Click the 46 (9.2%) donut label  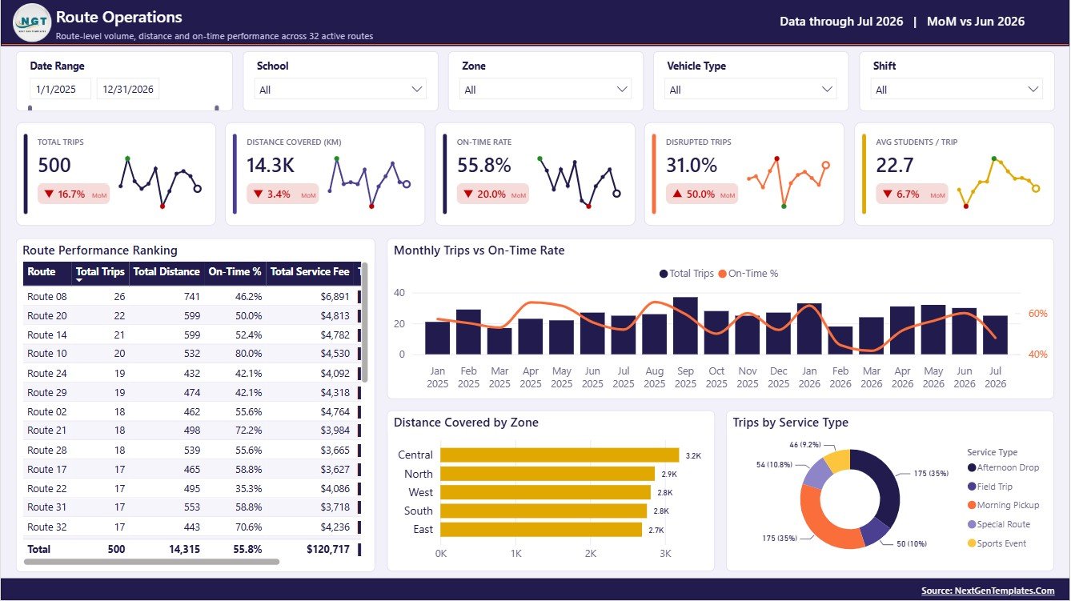[804, 443]
